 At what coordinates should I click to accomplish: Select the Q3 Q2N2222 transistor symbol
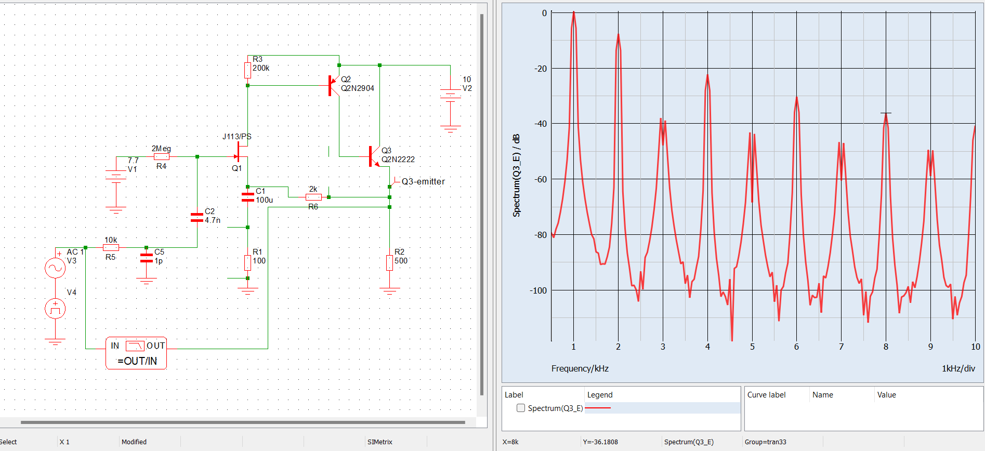(374, 156)
